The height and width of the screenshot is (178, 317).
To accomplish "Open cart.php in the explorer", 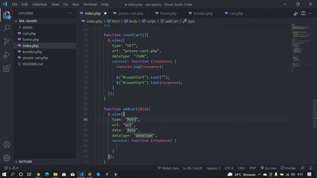I will click(29, 34).
